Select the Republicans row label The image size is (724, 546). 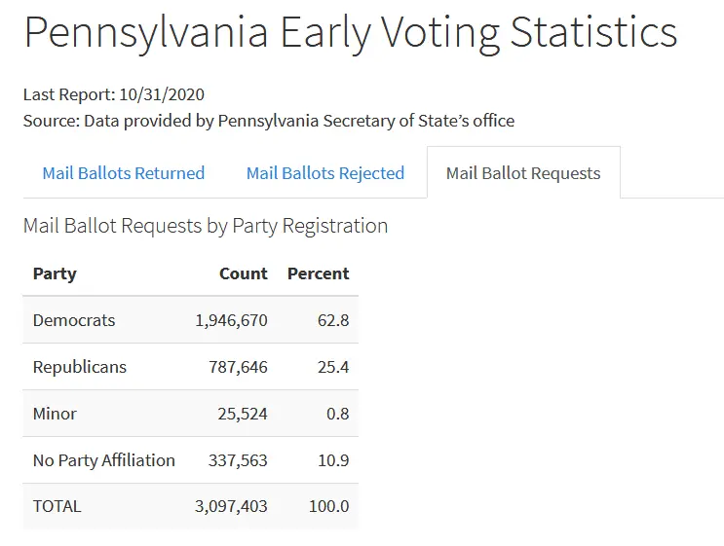tap(80, 367)
